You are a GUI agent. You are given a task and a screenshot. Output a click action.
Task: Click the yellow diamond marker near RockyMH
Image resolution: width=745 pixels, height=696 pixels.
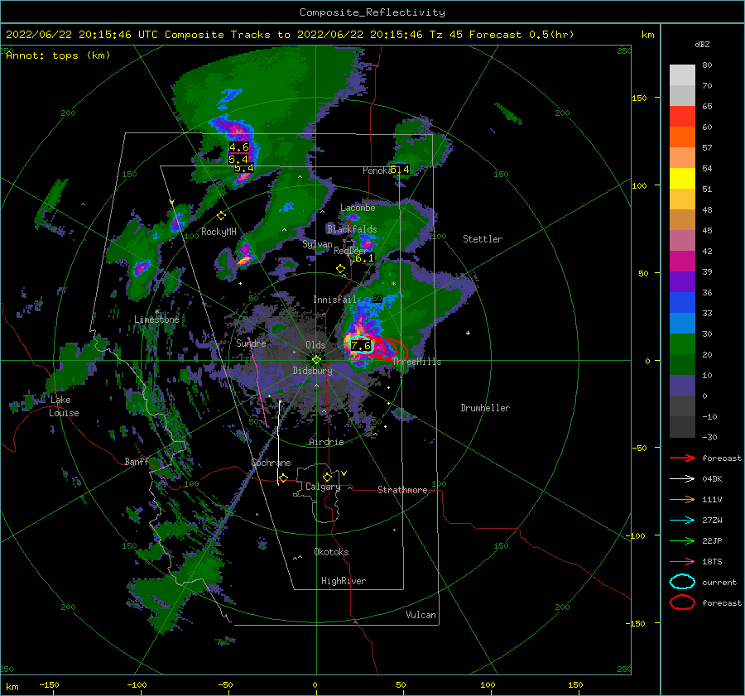pos(221,216)
